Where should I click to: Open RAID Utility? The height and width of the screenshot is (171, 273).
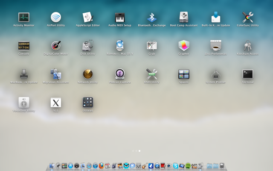[152, 74]
